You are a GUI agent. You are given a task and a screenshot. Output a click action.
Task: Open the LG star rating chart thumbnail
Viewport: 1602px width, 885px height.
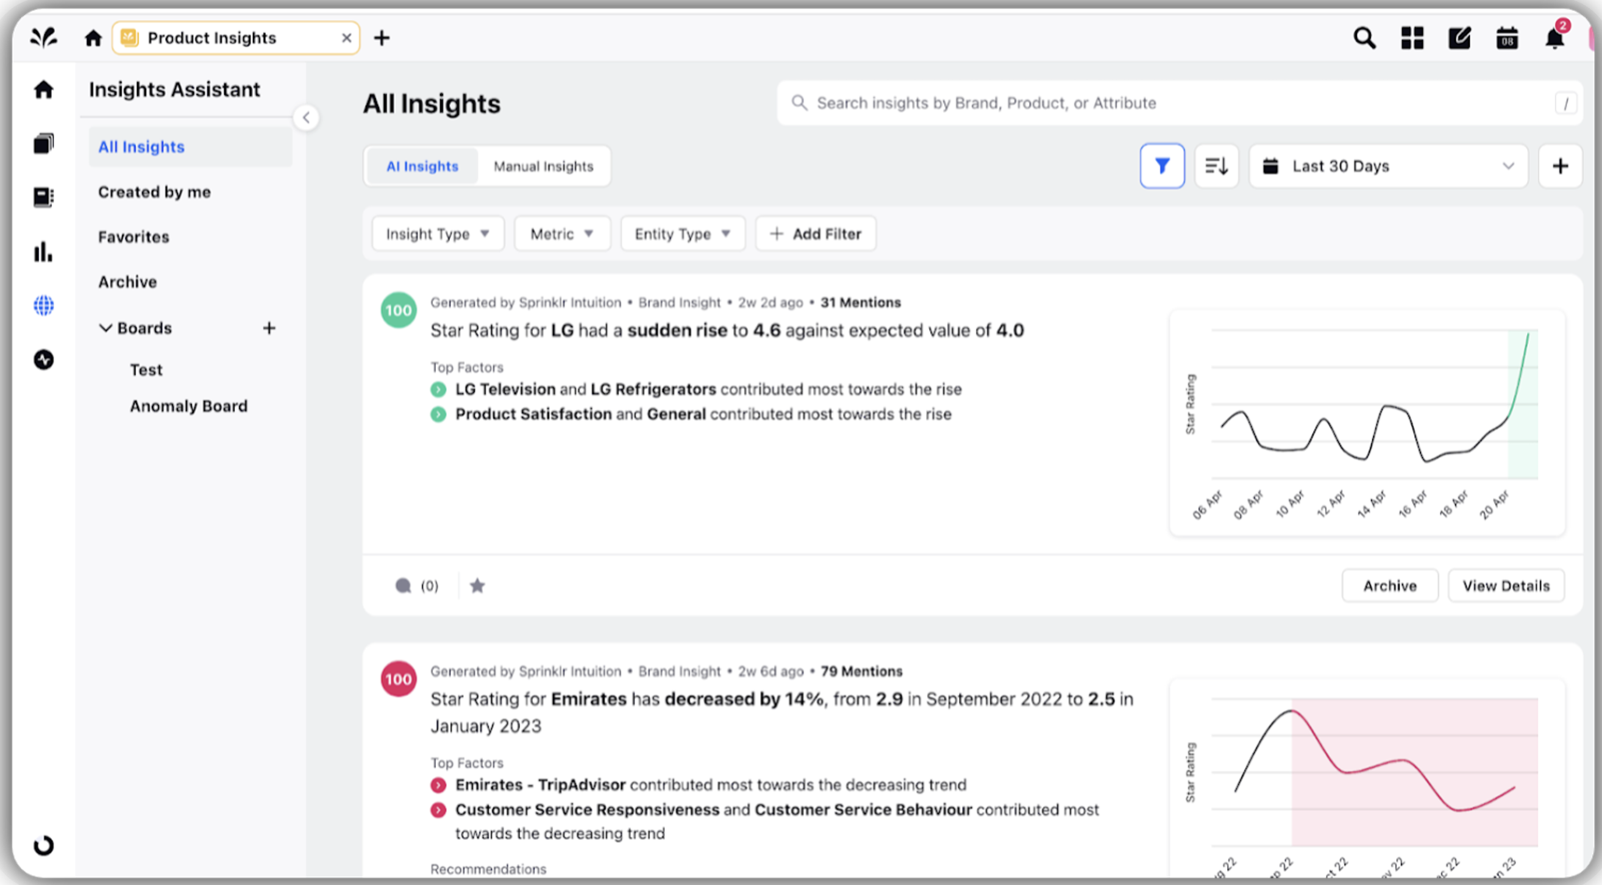coord(1367,424)
